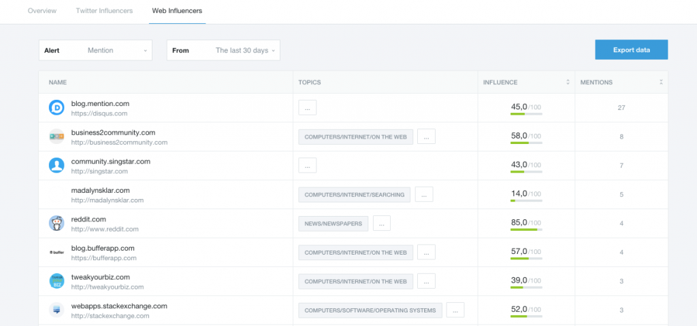The image size is (697, 326).
Task: Click the Export data button
Action: [x=631, y=50]
